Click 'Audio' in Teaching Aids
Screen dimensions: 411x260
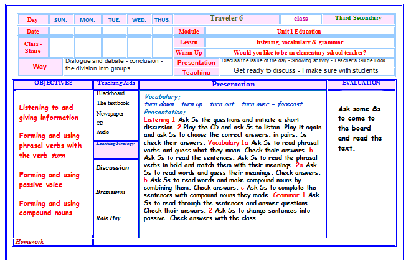pyautogui.click(x=103, y=132)
